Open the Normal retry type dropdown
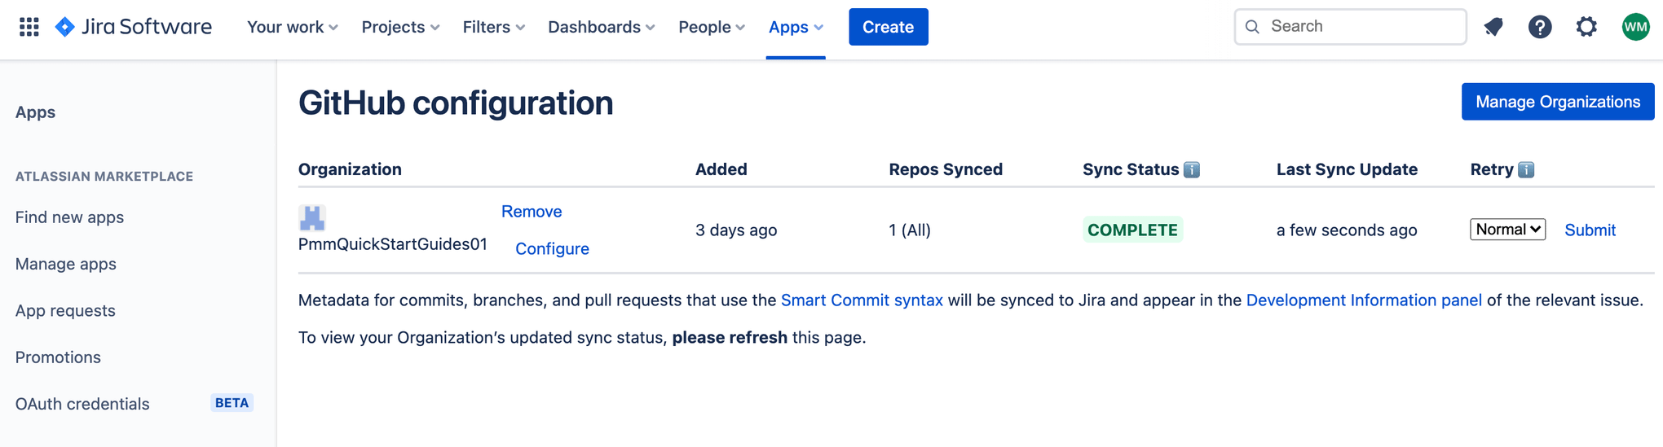The height and width of the screenshot is (447, 1663). 1507,230
